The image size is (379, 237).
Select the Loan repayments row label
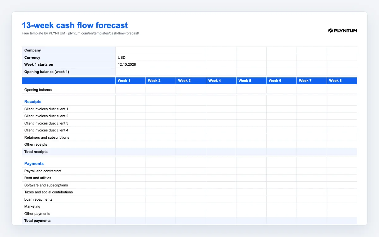click(x=69, y=199)
